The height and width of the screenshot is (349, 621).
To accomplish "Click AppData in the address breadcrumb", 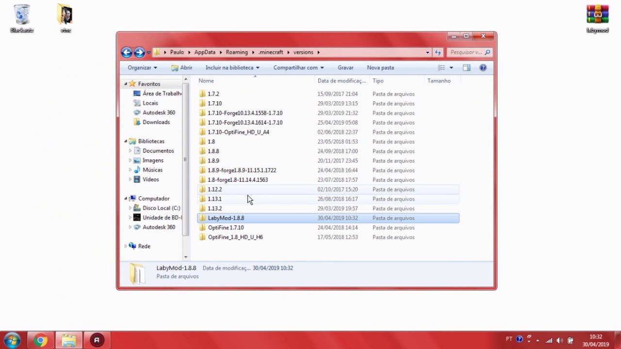I will tap(205, 52).
